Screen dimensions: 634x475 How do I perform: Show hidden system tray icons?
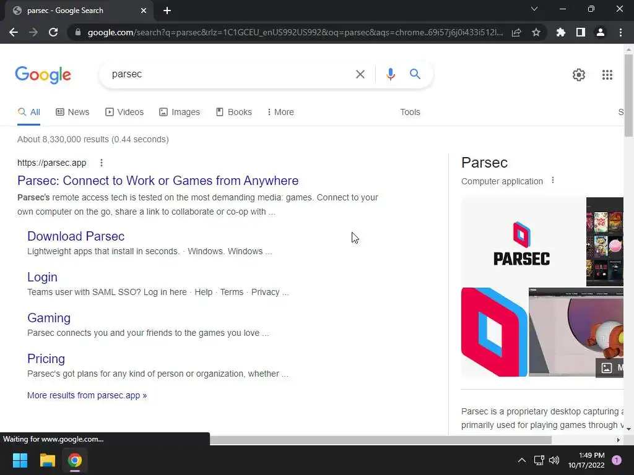click(x=521, y=460)
